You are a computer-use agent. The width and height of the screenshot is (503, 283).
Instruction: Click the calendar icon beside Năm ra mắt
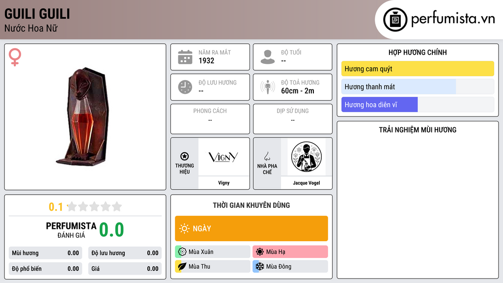click(185, 57)
